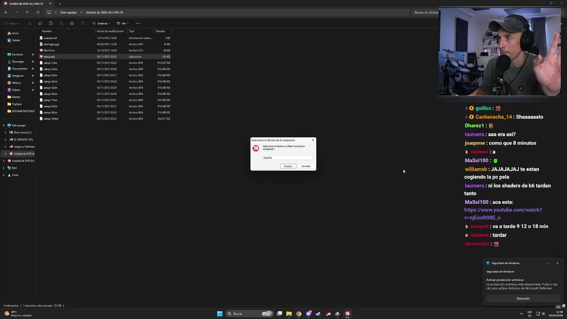Select the setup-10.bin file
Screen dimensions: 567x319
point(105,119)
